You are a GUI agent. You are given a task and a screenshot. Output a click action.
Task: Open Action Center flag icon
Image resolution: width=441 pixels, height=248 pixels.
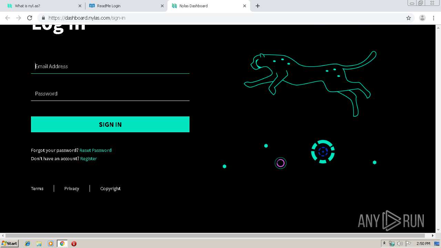pyautogui.click(x=408, y=244)
